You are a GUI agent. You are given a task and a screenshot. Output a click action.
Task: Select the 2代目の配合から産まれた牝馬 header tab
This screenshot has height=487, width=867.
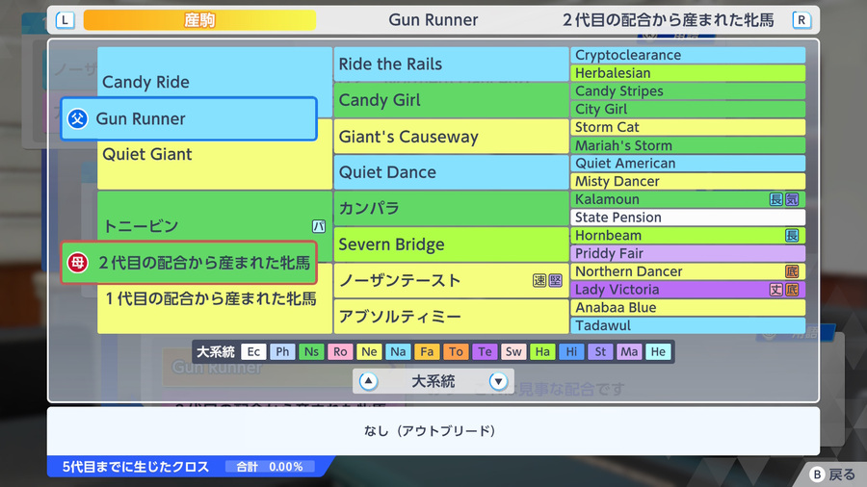668,20
